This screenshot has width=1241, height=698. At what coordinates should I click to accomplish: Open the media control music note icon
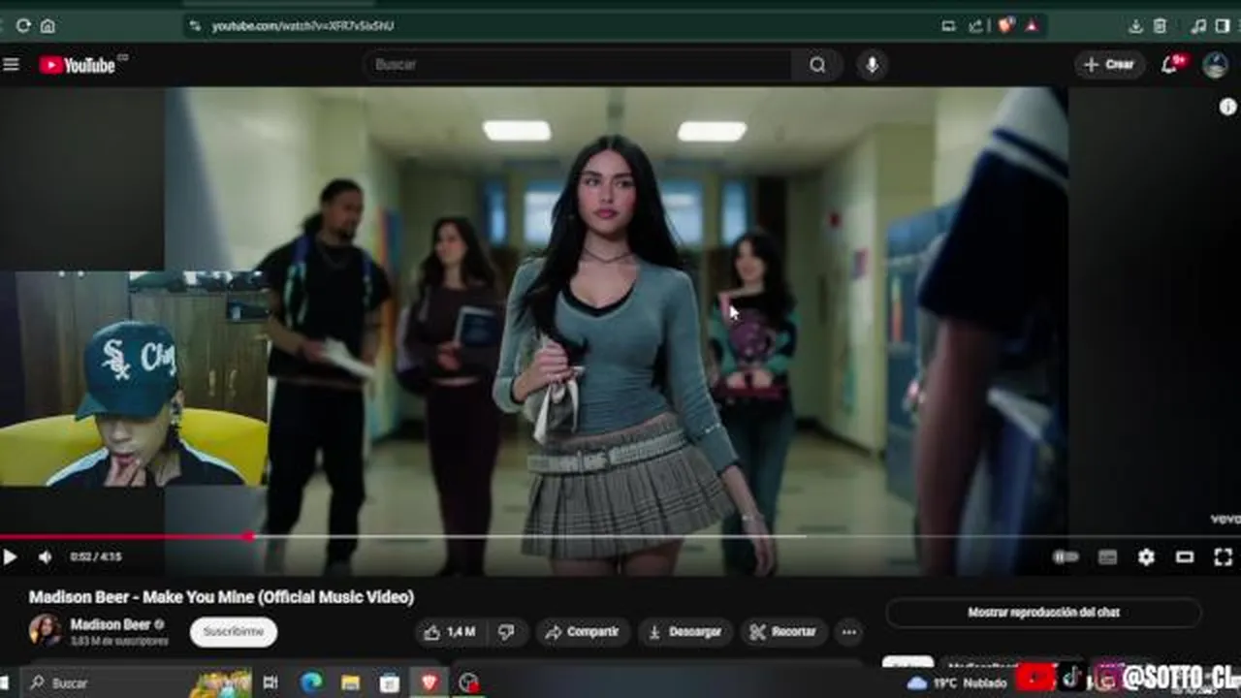click(1199, 26)
